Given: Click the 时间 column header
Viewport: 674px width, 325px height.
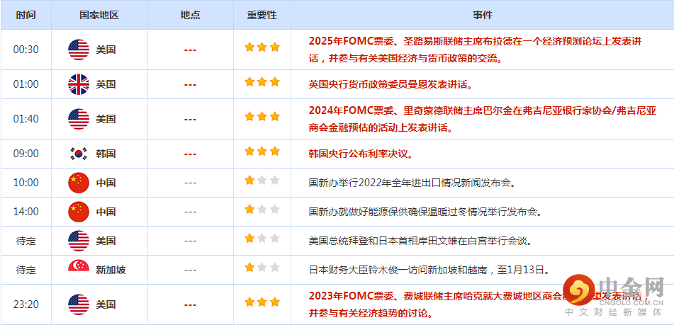Looking at the screenshot, I should pos(26,15).
